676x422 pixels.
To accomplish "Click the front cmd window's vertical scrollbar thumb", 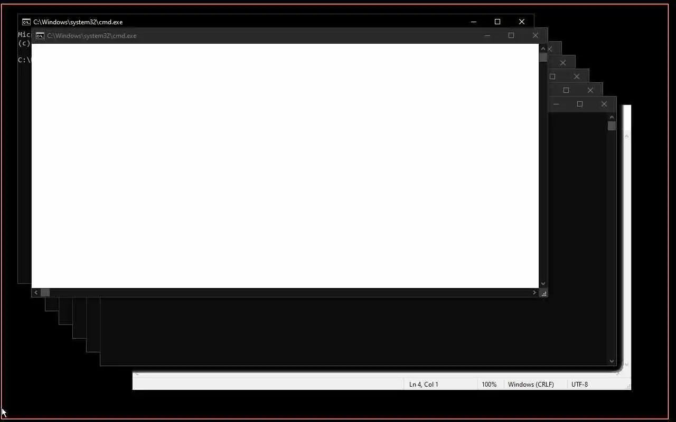I will coord(543,57).
